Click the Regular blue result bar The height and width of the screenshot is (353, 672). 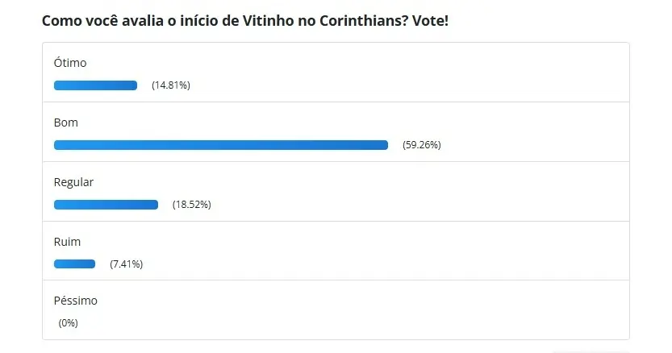tap(106, 205)
